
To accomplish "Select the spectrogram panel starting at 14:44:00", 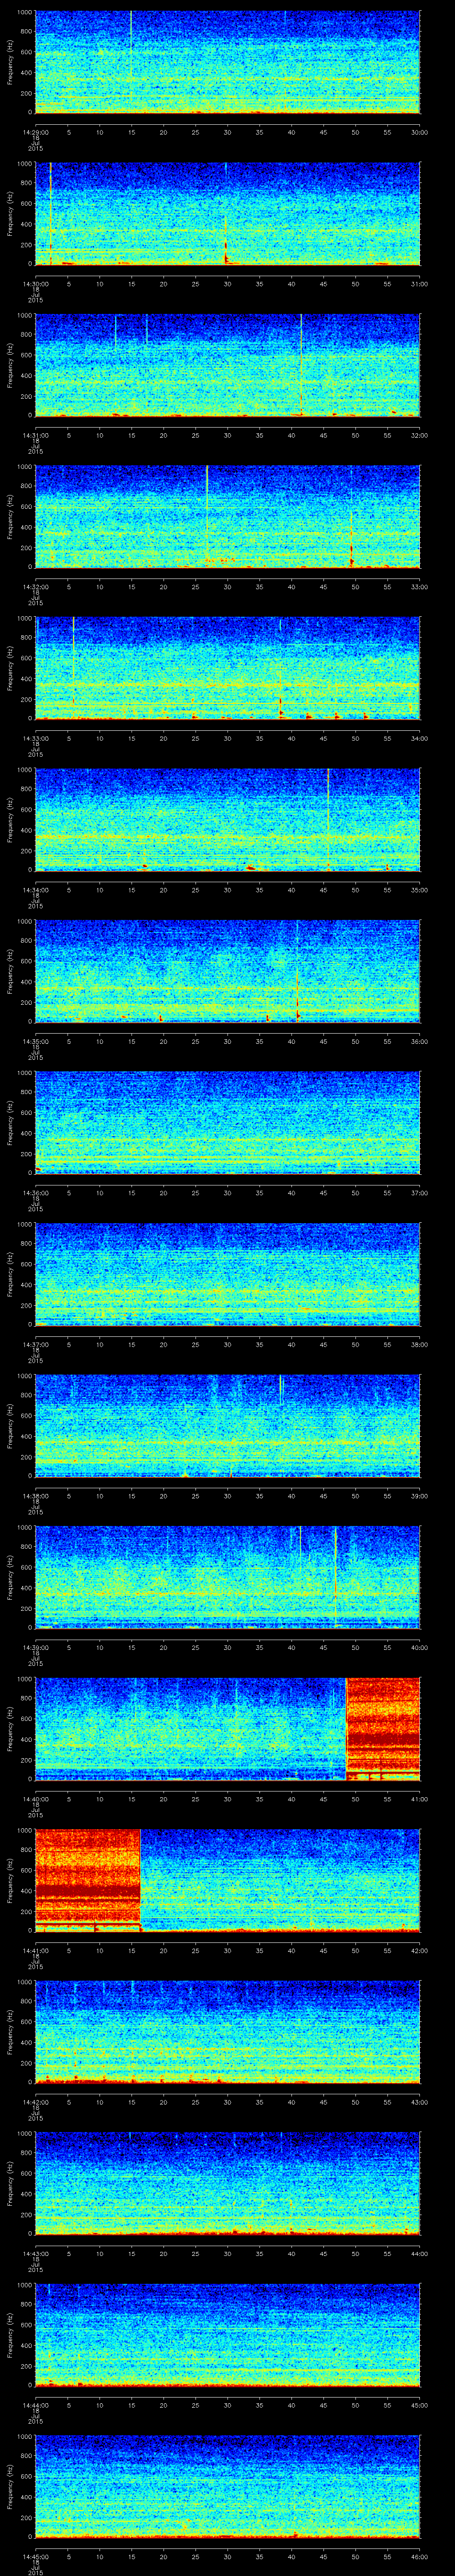I will click(227, 2334).
